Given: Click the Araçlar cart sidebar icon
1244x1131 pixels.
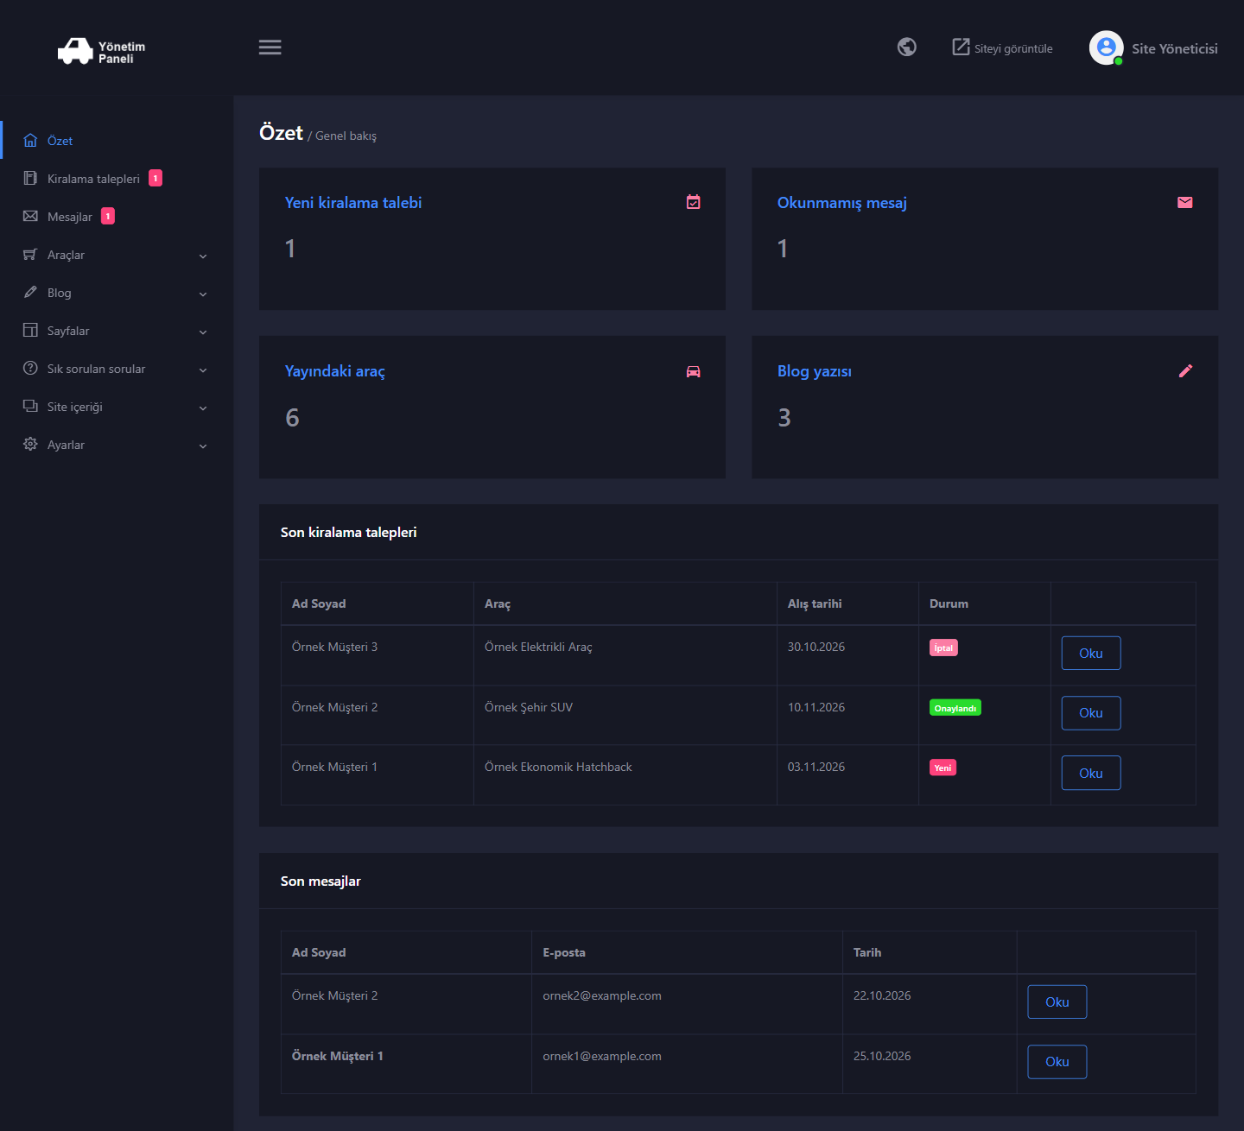Looking at the screenshot, I should point(30,254).
